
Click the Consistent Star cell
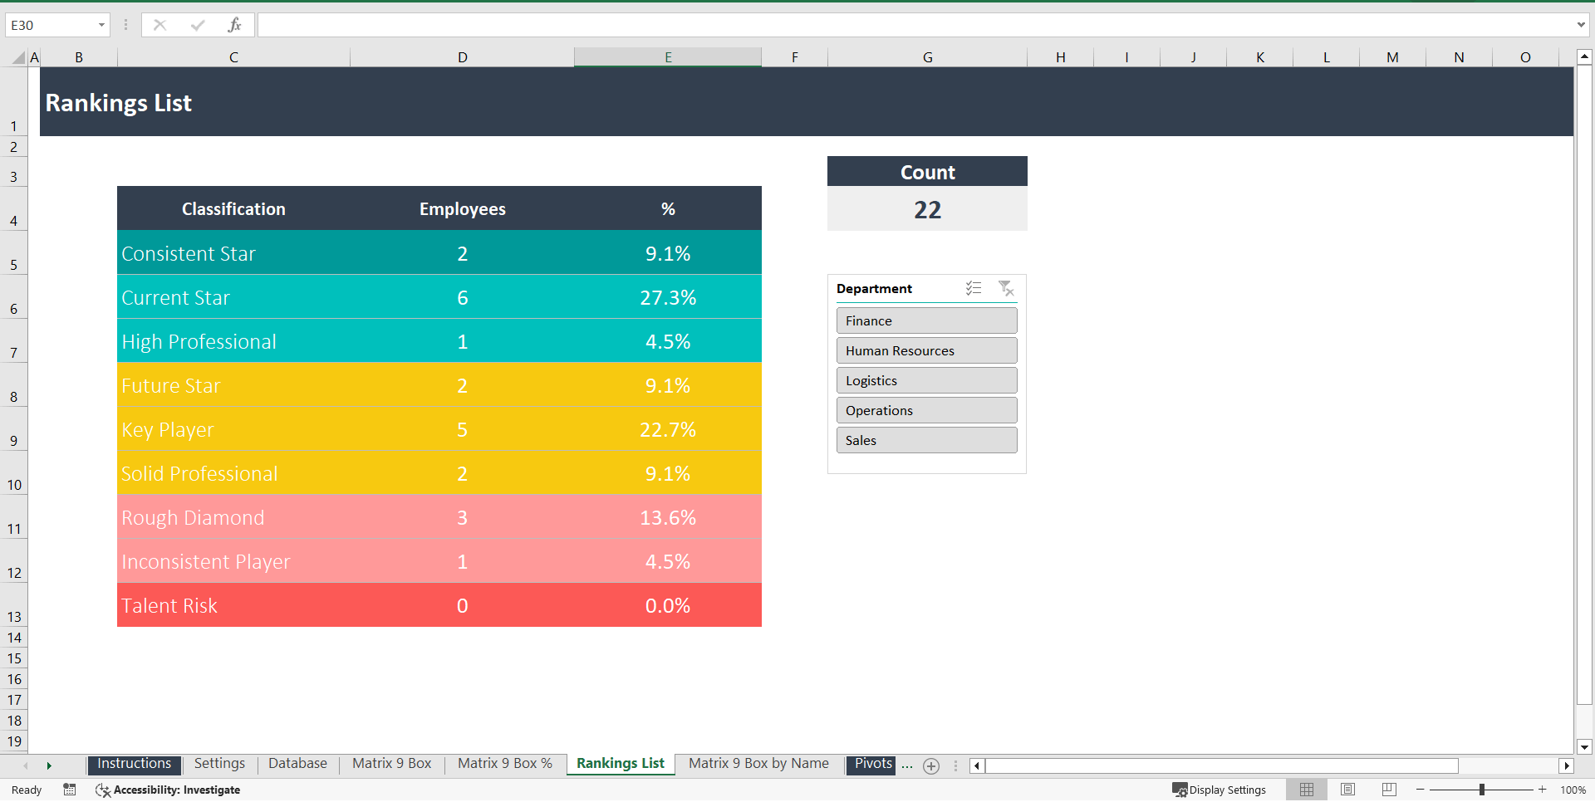coord(233,253)
